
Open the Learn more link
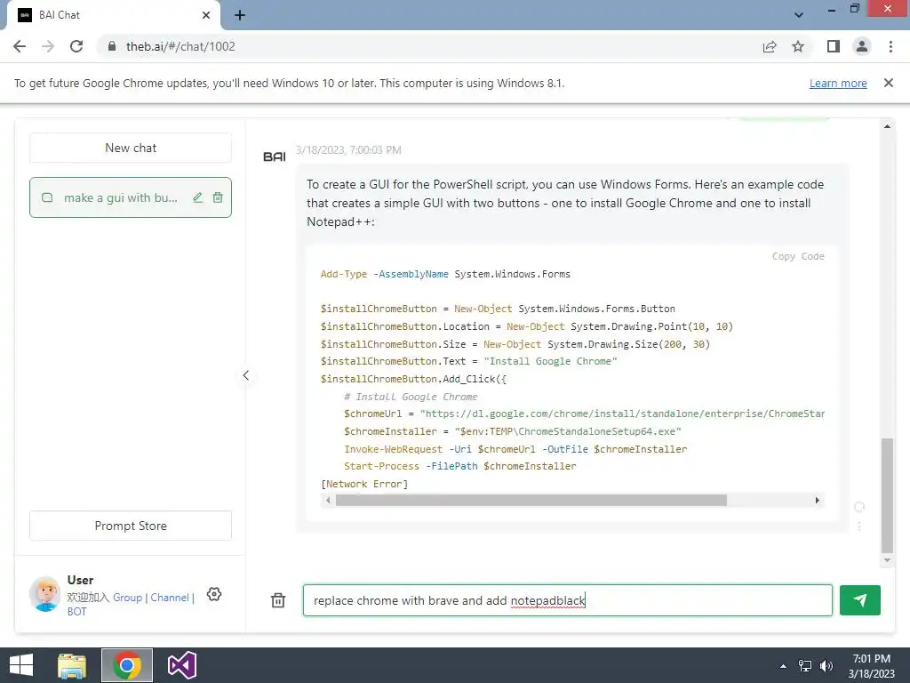click(x=838, y=83)
